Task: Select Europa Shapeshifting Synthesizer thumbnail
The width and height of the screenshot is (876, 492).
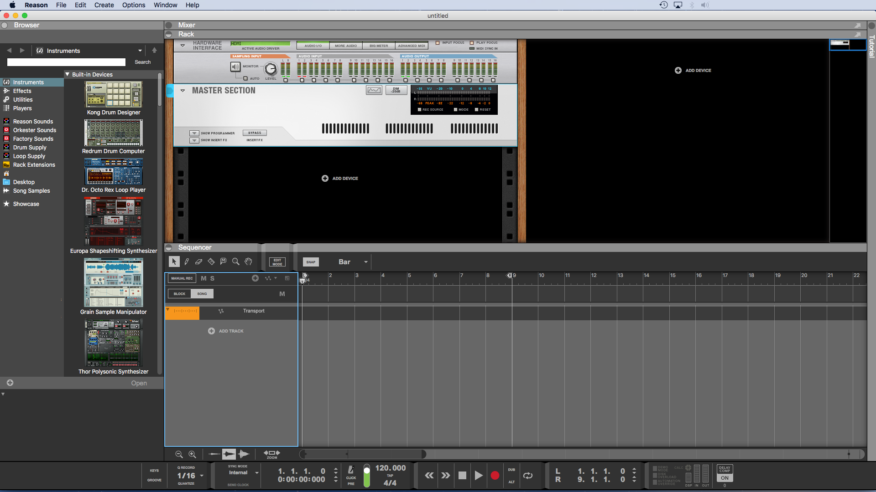Action: (x=114, y=221)
